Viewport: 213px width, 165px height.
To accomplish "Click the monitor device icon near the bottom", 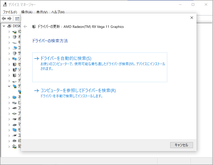I will click(14, 130).
